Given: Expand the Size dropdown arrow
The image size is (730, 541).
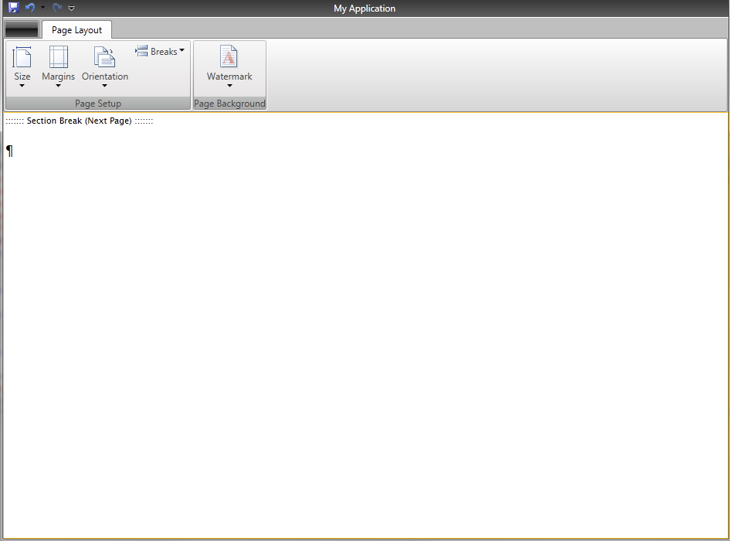Looking at the screenshot, I should (22, 86).
